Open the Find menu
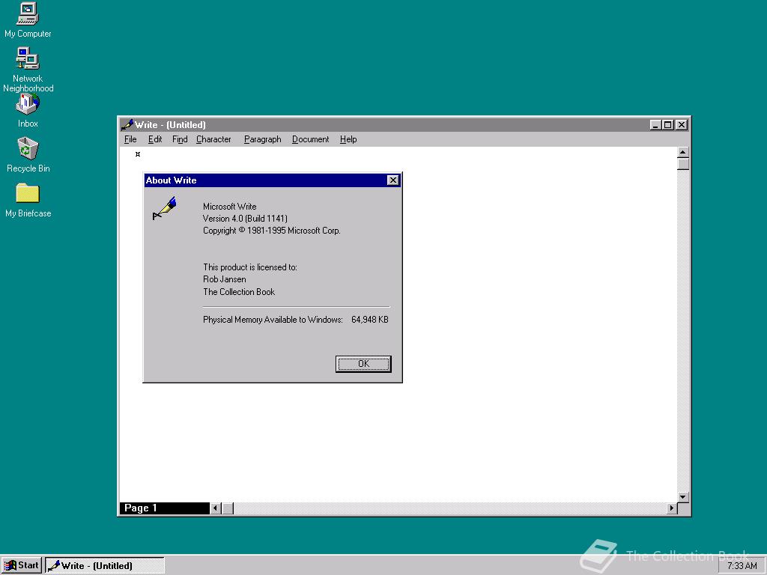767x575 pixels. pos(180,139)
